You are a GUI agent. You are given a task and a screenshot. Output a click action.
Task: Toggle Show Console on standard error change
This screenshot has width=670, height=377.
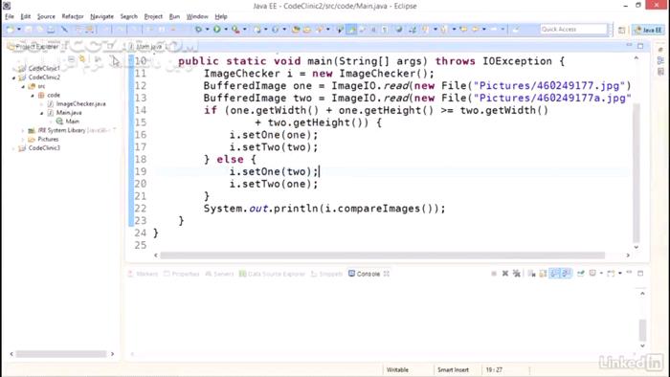(x=566, y=274)
